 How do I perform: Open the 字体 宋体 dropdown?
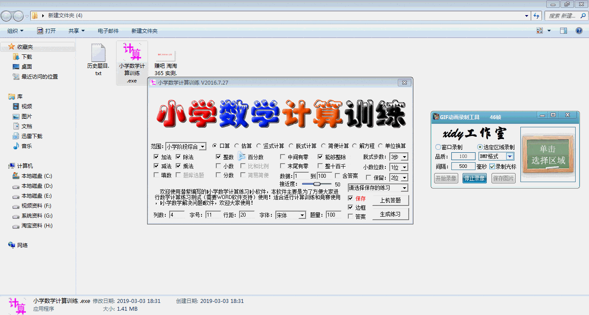[x=302, y=215]
